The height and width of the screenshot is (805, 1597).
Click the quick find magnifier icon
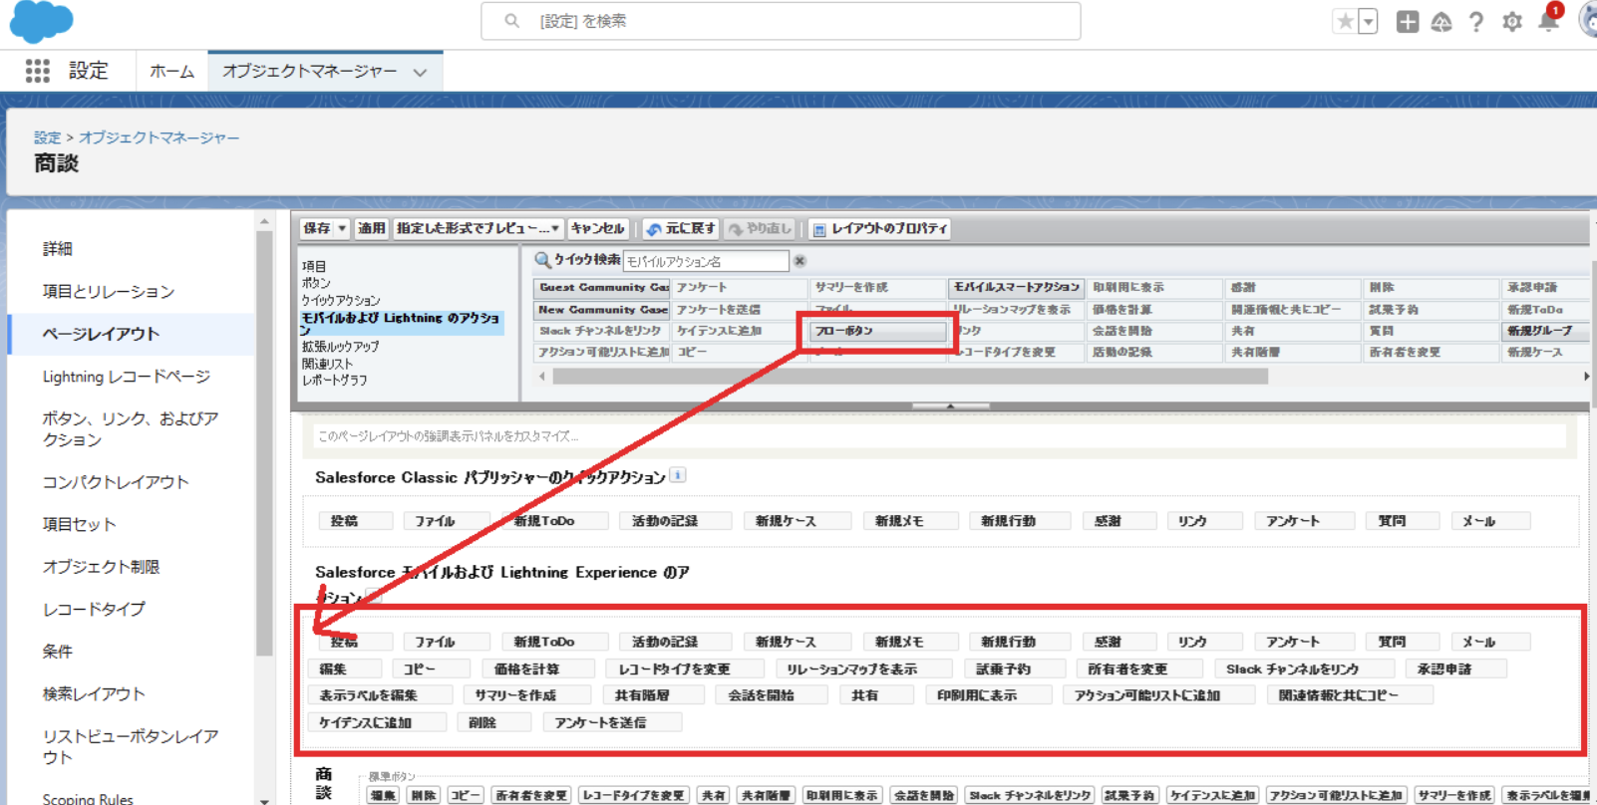point(543,260)
